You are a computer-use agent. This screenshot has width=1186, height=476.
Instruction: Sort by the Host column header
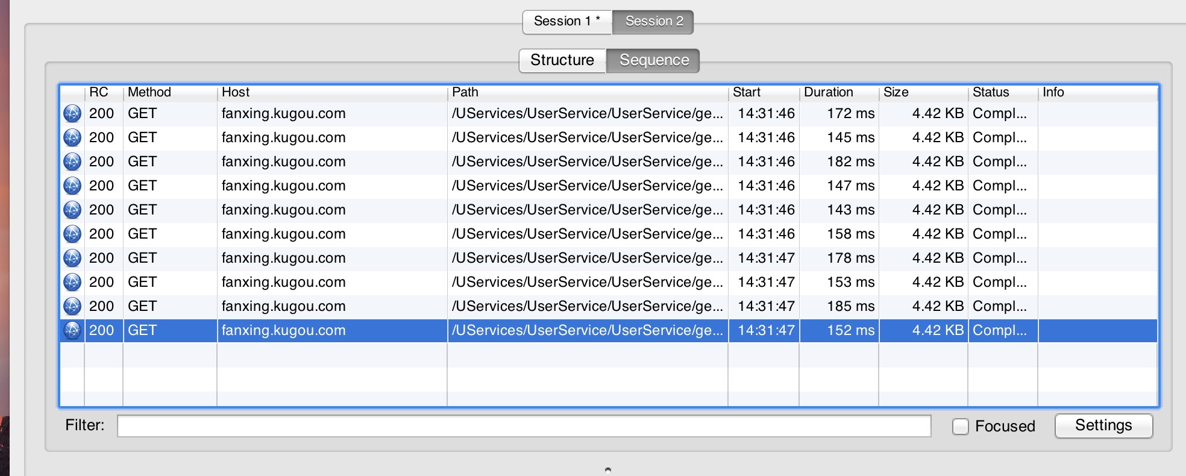pos(332,92)
